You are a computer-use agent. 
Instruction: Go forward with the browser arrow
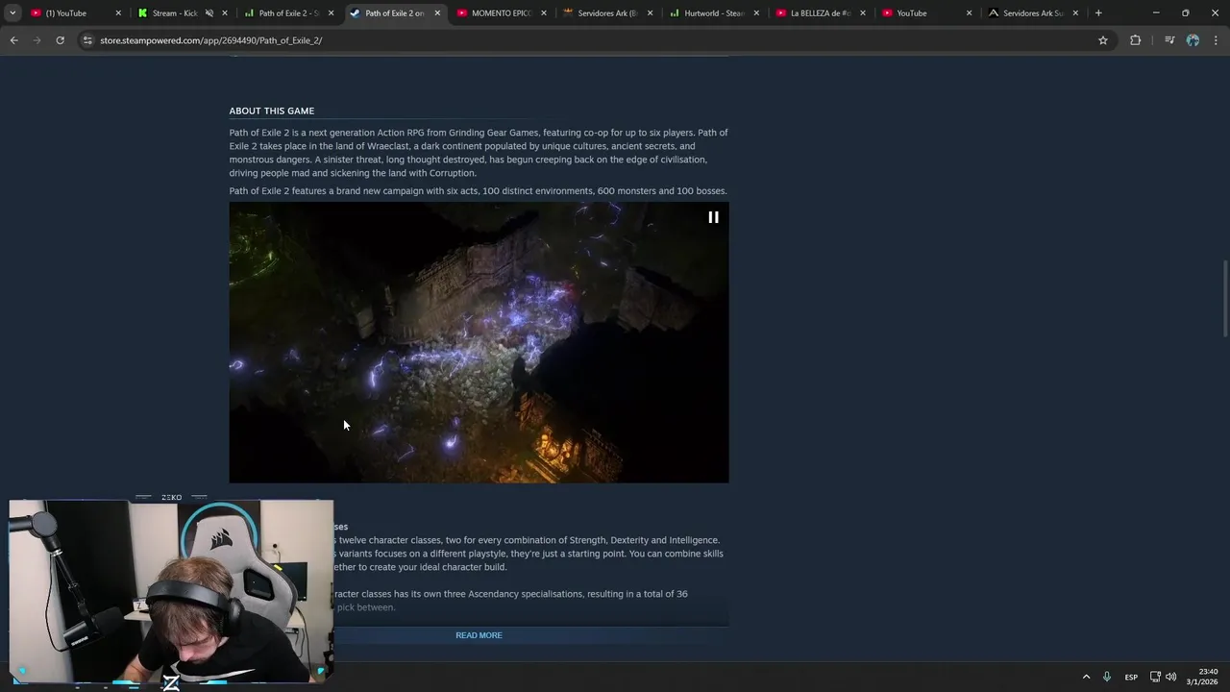coord(37,40)
